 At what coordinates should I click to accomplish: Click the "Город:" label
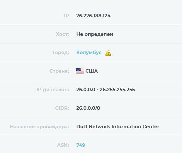(61, 53)
